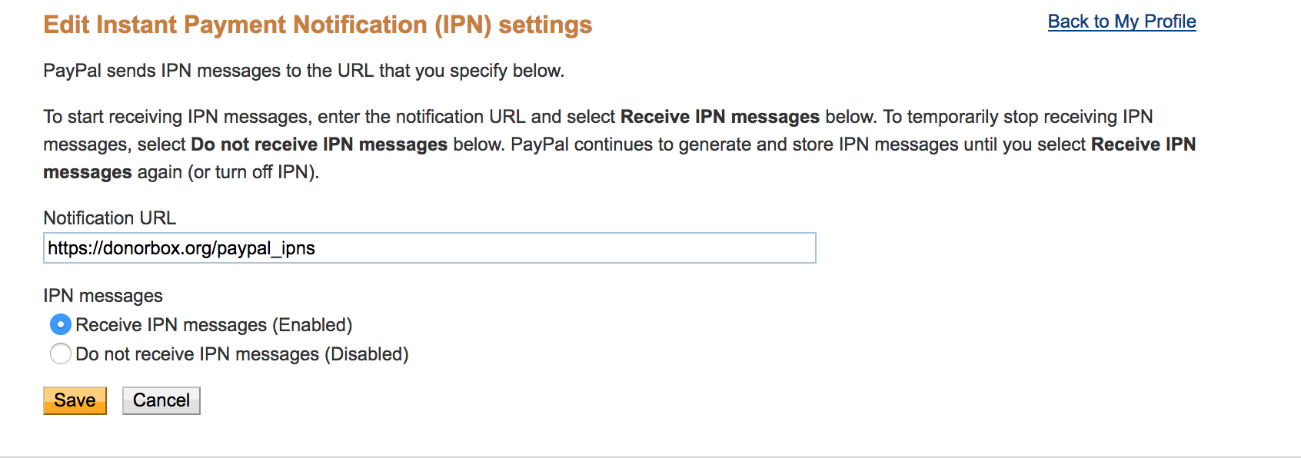1301x458 pixels.
Task: Click the 'Edit Instant Payment Notification (IPN) settings' heading
Action: click(x=317, y=25)
